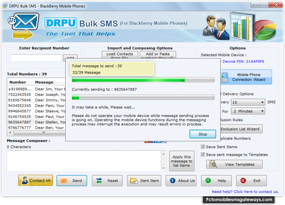285x205 pixels.
Task: Click composer scrollbar up arrow
Action: click(163, 154)
